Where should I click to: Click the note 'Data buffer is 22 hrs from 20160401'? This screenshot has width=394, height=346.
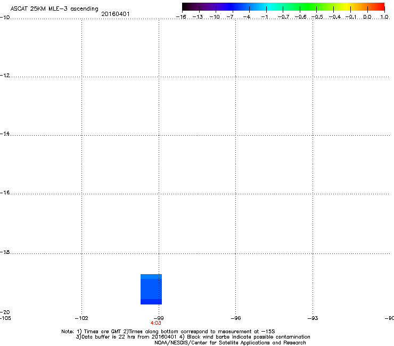[x=126, y=337]
